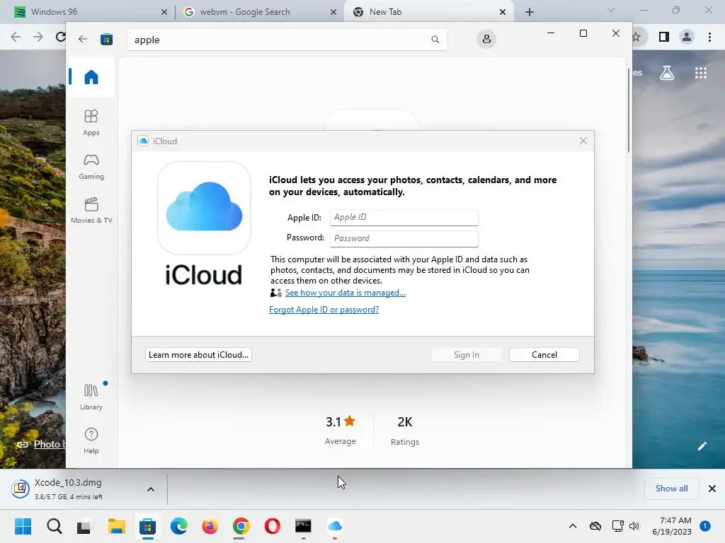Open Firefox from taskbar
725x543 pixels.
click(210, 526)
